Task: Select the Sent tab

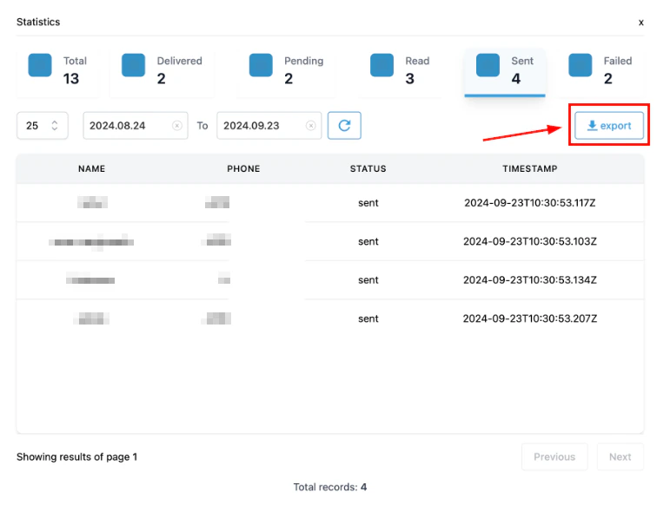Action: [x=505, y=71]
